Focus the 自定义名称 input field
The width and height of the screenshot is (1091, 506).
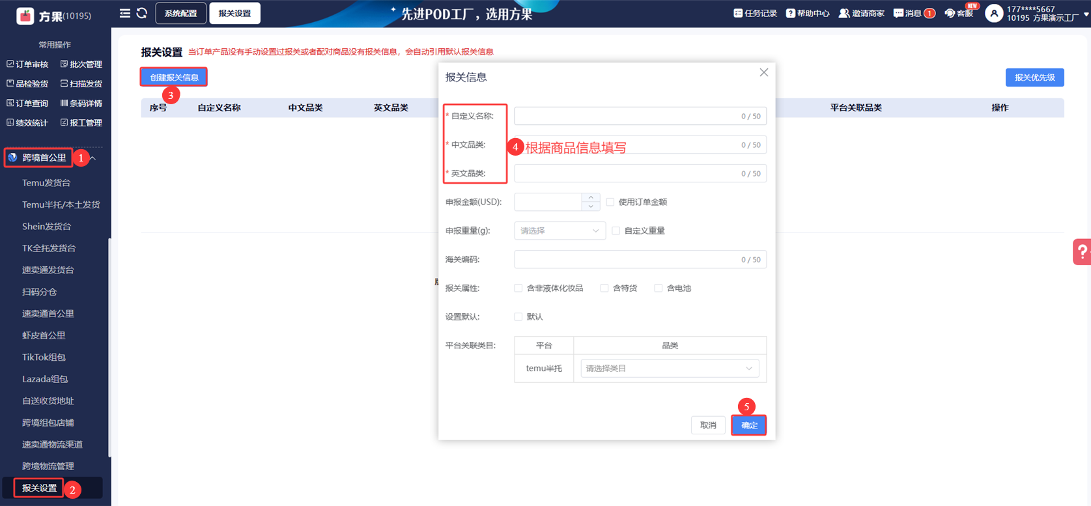click(640, 116)
